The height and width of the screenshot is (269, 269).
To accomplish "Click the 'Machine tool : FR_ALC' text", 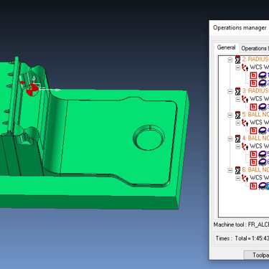I will pos(241,225).
